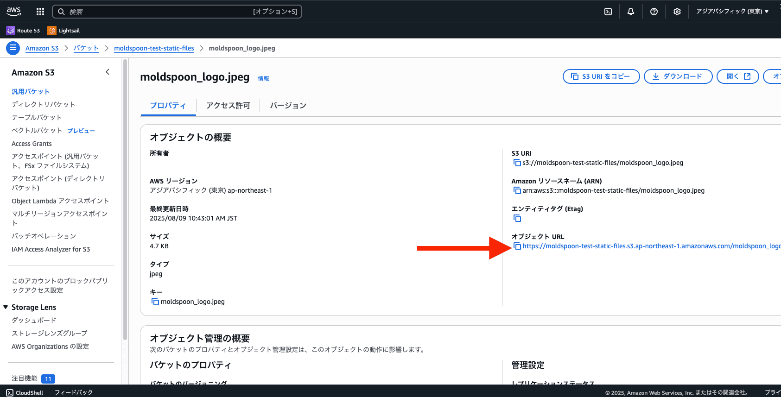Click the ダウンロード button
The width and height of the screenshot is (781, 397).
coord(678,76)
